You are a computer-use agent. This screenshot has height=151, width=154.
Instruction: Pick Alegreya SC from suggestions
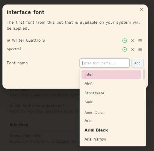click(111, 93)
